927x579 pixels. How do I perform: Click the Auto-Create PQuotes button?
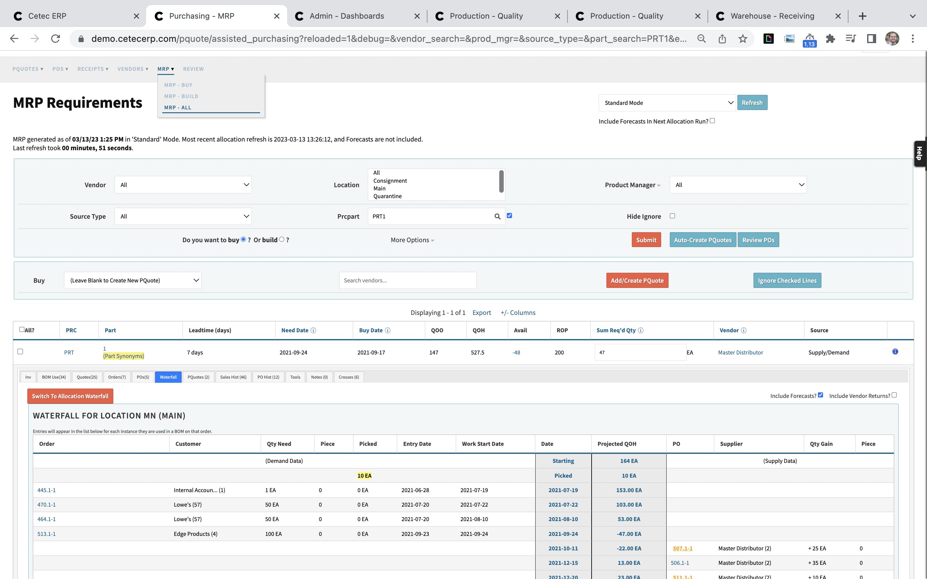pyautogui.click(x=703, y=240)
